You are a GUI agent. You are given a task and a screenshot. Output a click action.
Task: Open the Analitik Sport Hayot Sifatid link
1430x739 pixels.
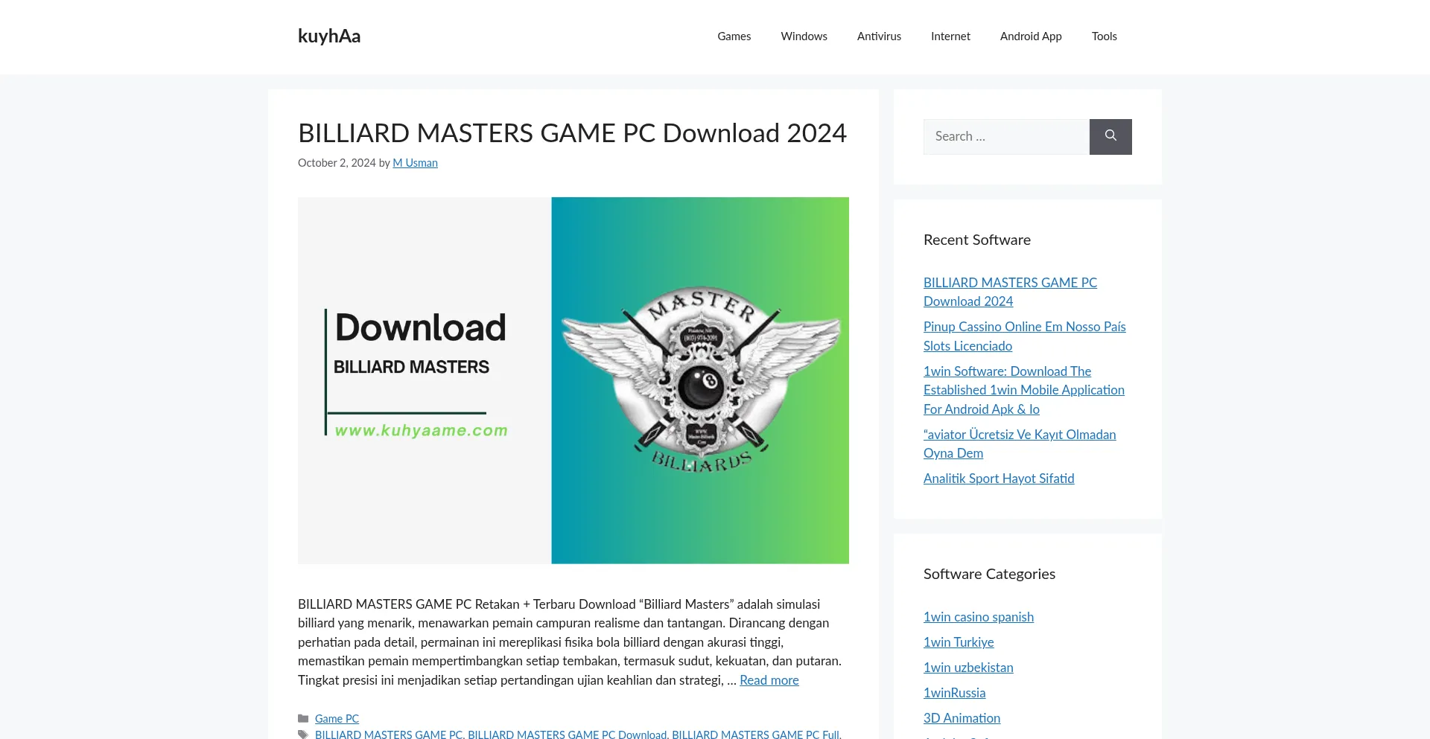coord(998,479)
